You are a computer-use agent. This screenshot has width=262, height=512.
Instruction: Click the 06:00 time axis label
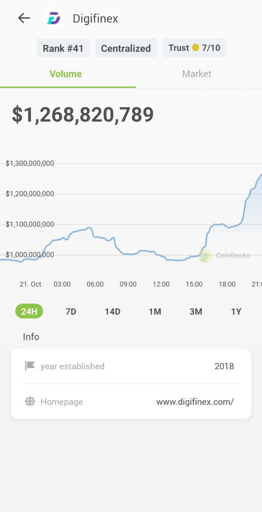pyautogui.click(x=95, y=284)
